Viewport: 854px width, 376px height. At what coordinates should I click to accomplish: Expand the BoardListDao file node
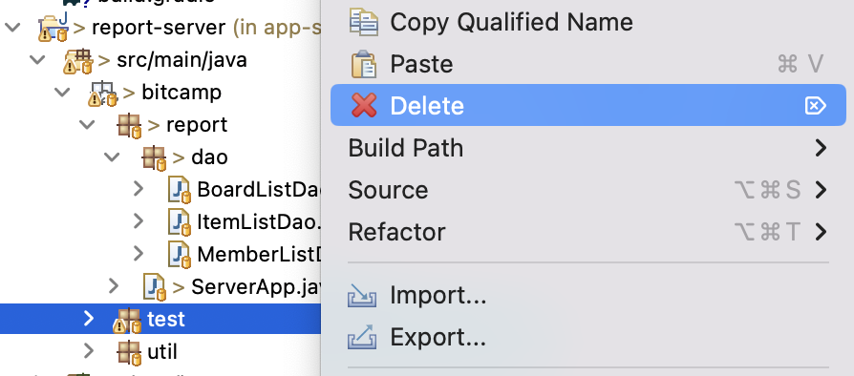(139, 189)
